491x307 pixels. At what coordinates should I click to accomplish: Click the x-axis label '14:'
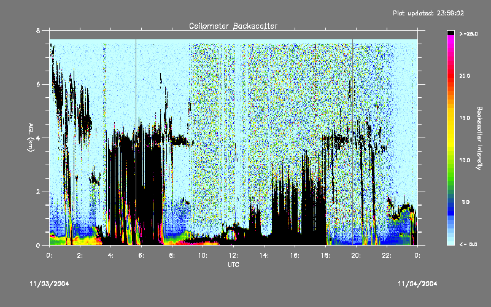264,255
